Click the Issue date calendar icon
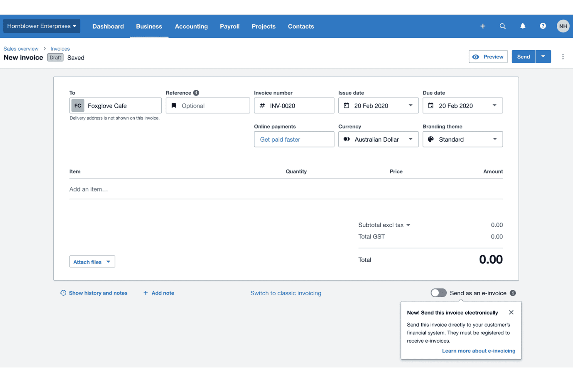 pos(347,105)
